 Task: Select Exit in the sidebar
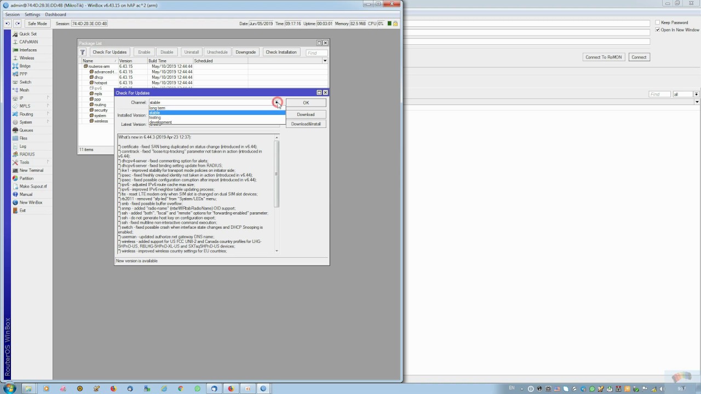pos(22,211)
